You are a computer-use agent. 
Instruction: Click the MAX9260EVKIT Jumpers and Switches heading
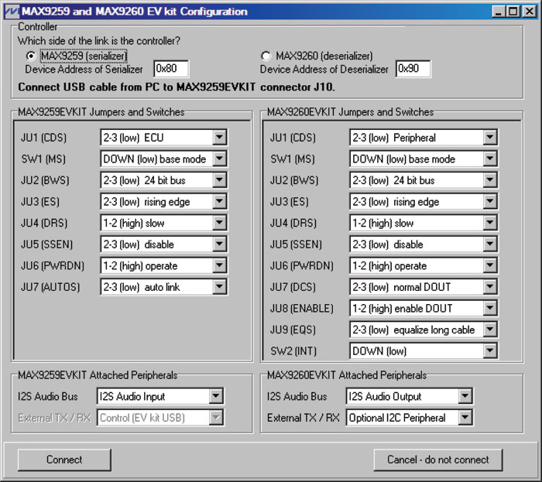pos(350,112)
